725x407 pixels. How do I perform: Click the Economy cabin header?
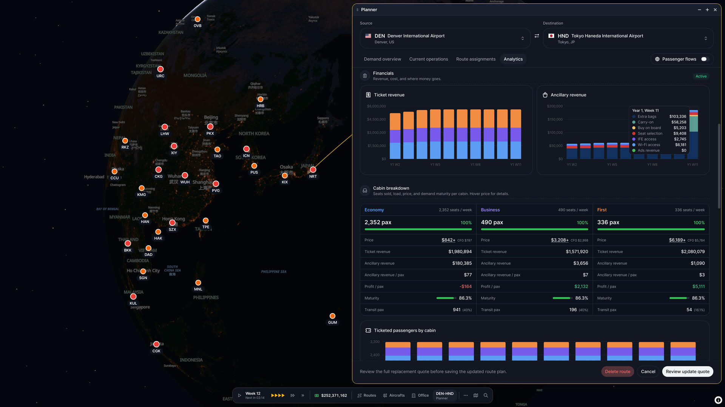pyautogui.click(x=374, y=210)
